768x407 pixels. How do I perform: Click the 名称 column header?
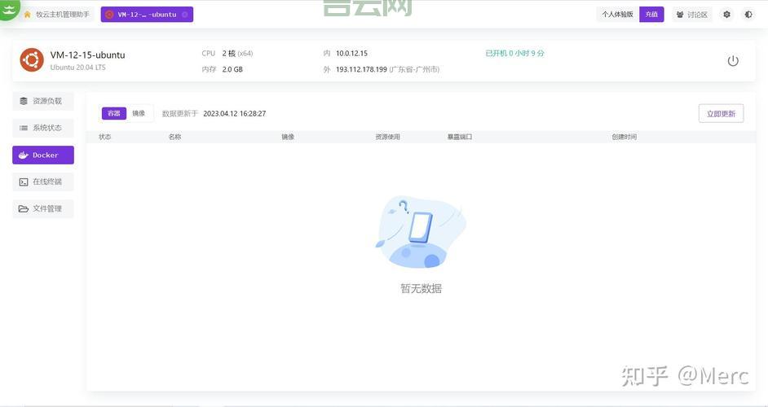click(x=174, y=137)
